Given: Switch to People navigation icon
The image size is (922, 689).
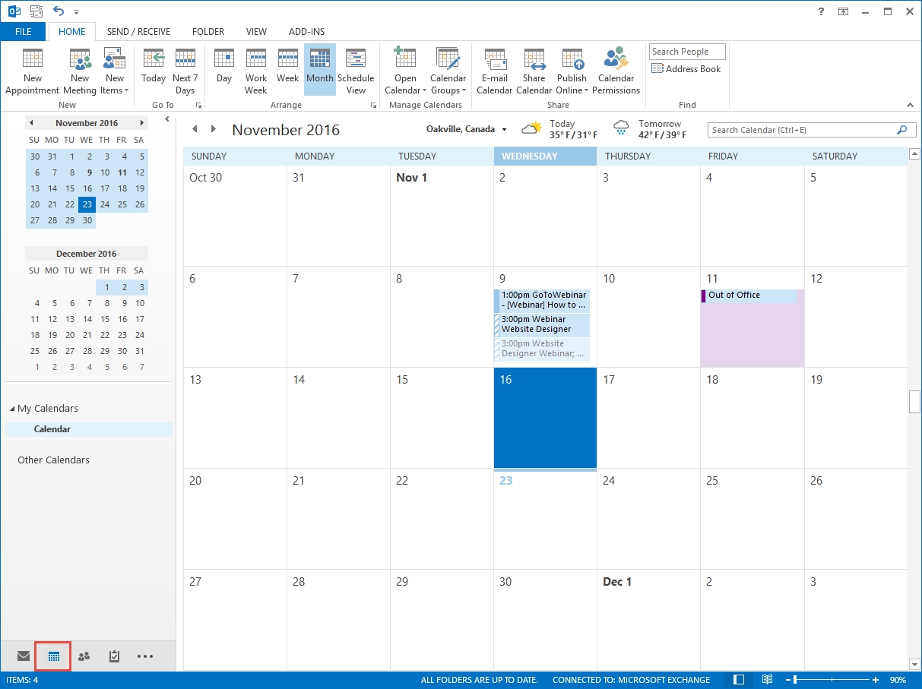Looking at the screenshot, I should (84, 656).
